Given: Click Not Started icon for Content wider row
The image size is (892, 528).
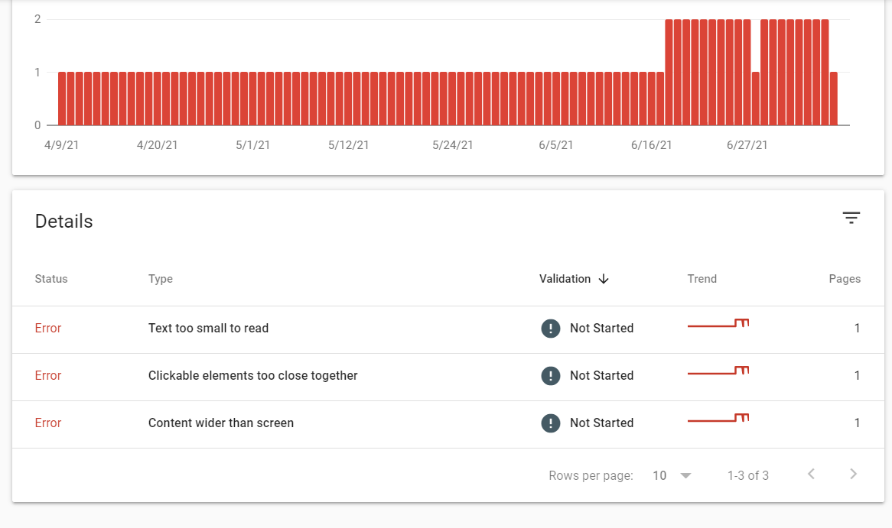Looking at the screenshot, I should coord(551,423).
